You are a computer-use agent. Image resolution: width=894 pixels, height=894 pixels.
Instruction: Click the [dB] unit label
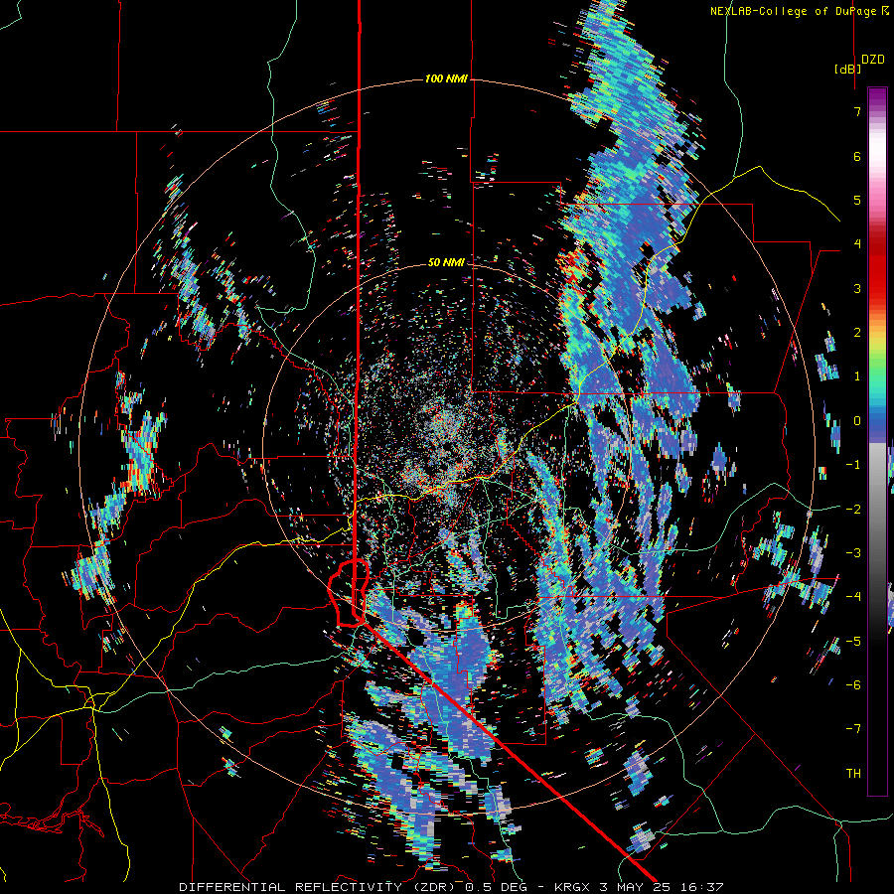point(848,69)
